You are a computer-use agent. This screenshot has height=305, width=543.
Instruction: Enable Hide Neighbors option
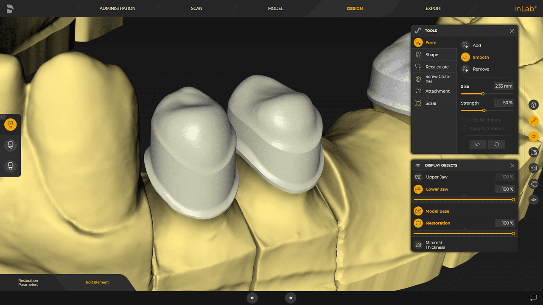pos(464,120)
